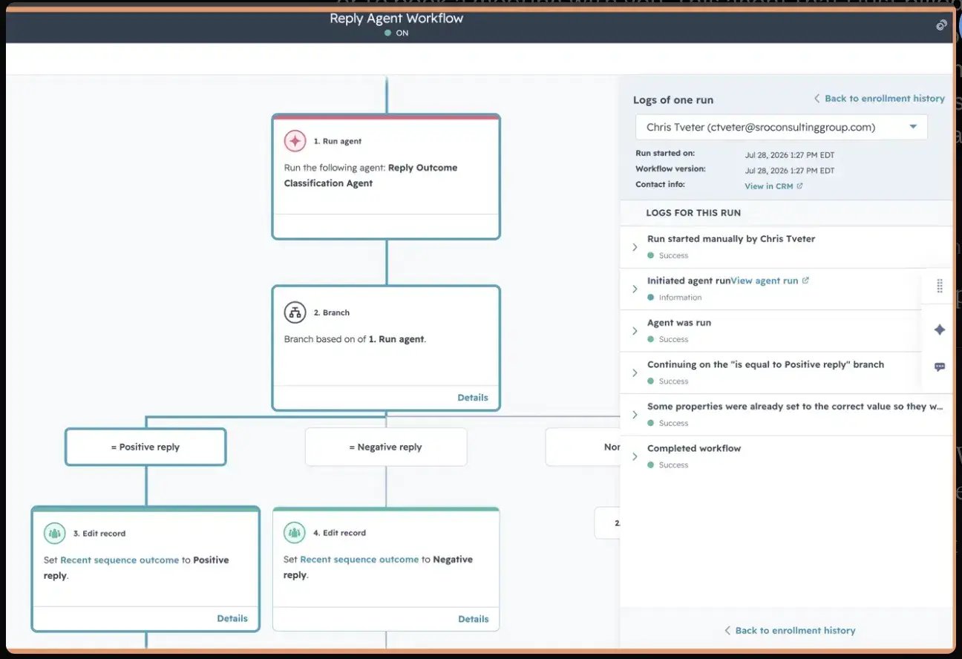Click the Run agent sparkle icon

tap(295, 141)
